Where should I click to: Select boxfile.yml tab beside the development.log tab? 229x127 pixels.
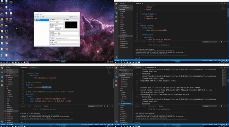[x=138, y=68]
